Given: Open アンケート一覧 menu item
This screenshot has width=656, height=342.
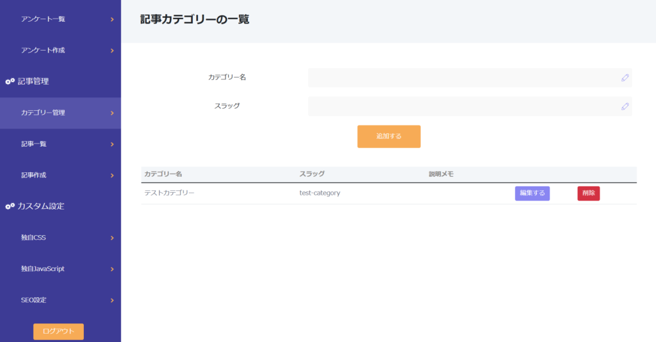Looking at the screenshot, I should (61, 19).
